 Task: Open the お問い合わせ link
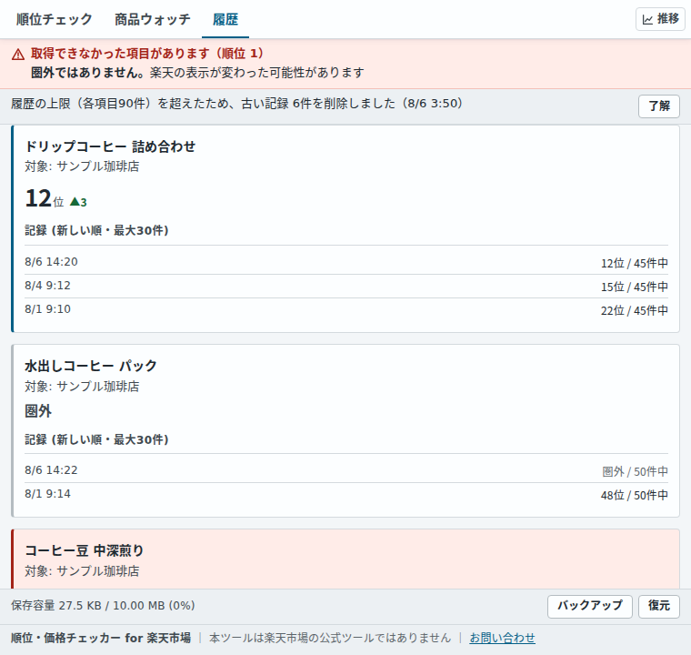point(503,638)
